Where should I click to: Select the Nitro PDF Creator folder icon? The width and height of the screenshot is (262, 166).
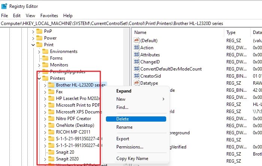[x=51, y=119]
